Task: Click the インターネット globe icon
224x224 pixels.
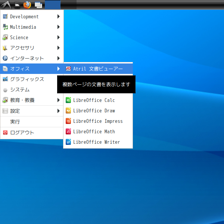Action: point(5,58)
